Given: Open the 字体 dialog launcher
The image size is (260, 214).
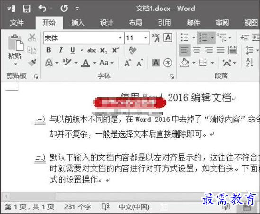Looking at the screenshot, I should 172,76.
